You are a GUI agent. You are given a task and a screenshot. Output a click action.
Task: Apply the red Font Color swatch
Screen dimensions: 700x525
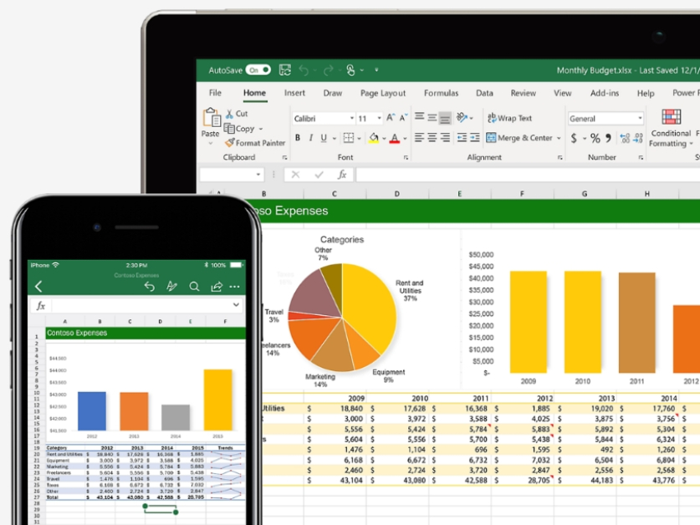point(395,139)
